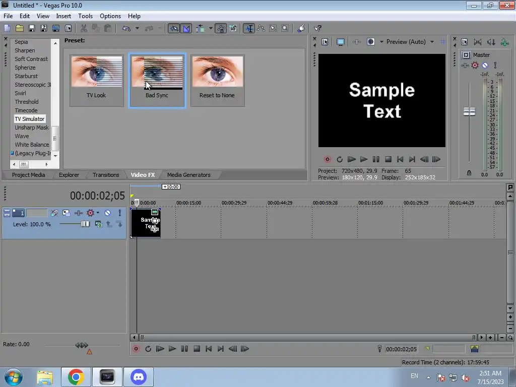Screen dimensions: 516x387
Task: Toggle the Auto Ripple button
Action: coord(200,29)
